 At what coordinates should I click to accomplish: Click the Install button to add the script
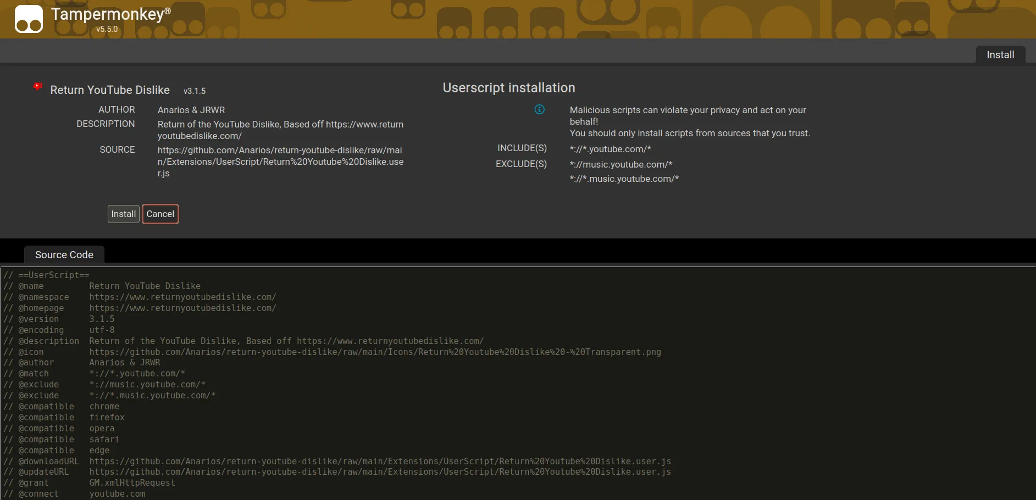click(x=124, y=214)
